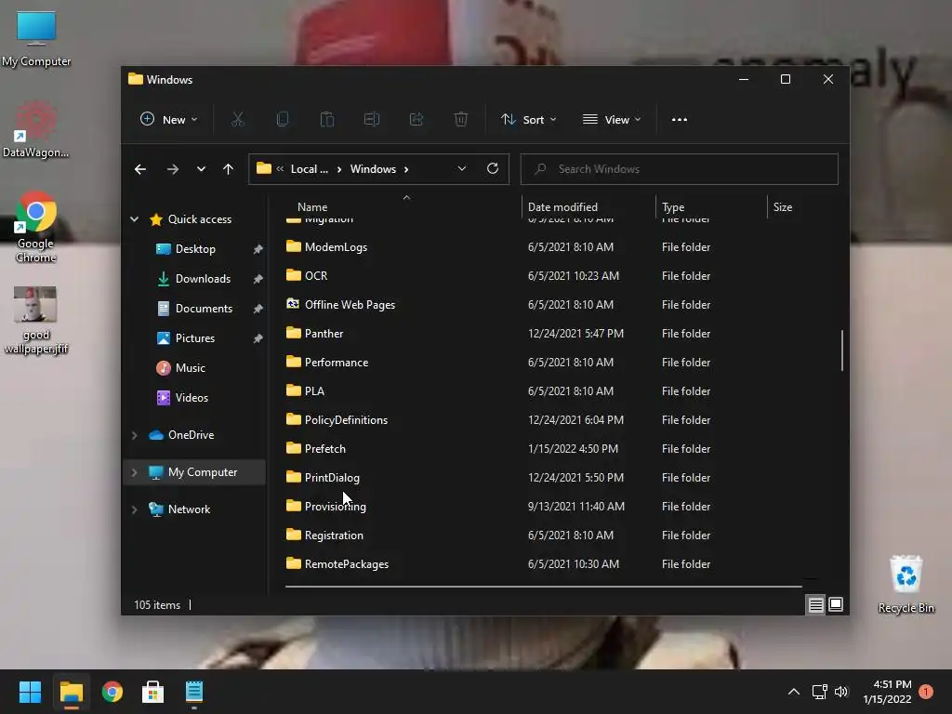Open Music in the navigation pane
The image size is (952, 714).
click(190, 368)
